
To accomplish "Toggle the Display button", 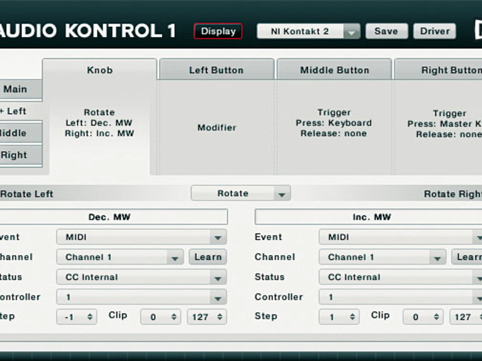I will (x=218, y=31).
